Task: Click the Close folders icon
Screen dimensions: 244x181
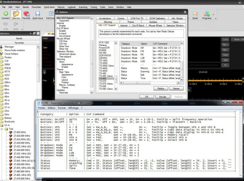Action: pos(2,54)
